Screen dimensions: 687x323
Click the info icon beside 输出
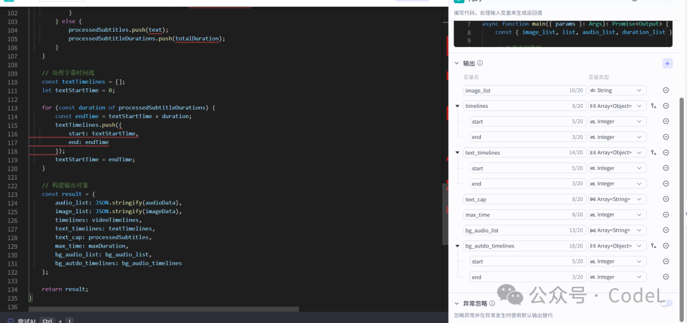[480, 63]
